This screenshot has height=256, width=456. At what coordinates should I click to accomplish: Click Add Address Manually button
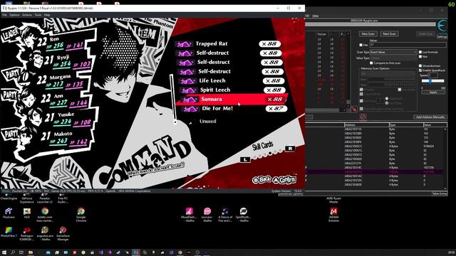(x=430, y=117)
